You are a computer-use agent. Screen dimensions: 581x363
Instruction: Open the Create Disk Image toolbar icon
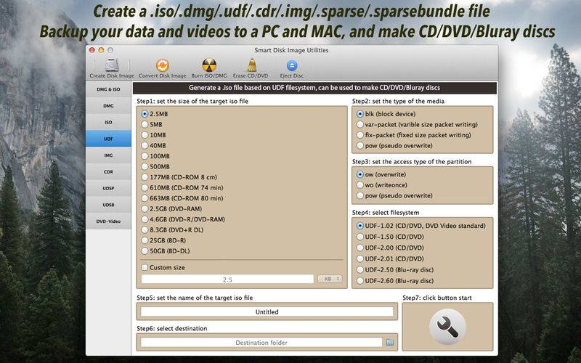point(112,65)
